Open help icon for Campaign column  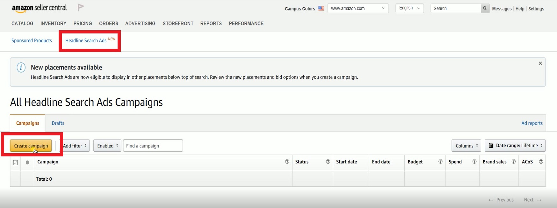pos(287,162)
